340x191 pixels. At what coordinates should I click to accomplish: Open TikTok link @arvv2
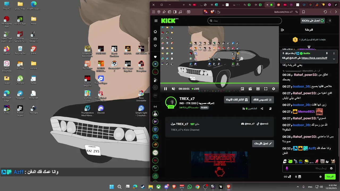(x=262, y=124)
